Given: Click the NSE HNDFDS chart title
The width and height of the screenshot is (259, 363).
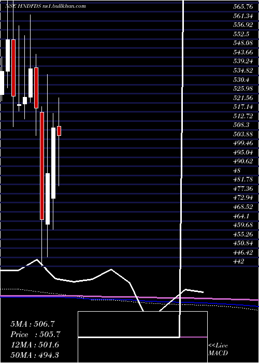Looking at the screenshot, I should click(x=46, y=6).
